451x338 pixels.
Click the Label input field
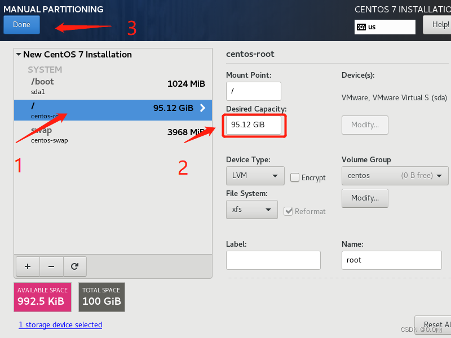click(x=273, y=260)
